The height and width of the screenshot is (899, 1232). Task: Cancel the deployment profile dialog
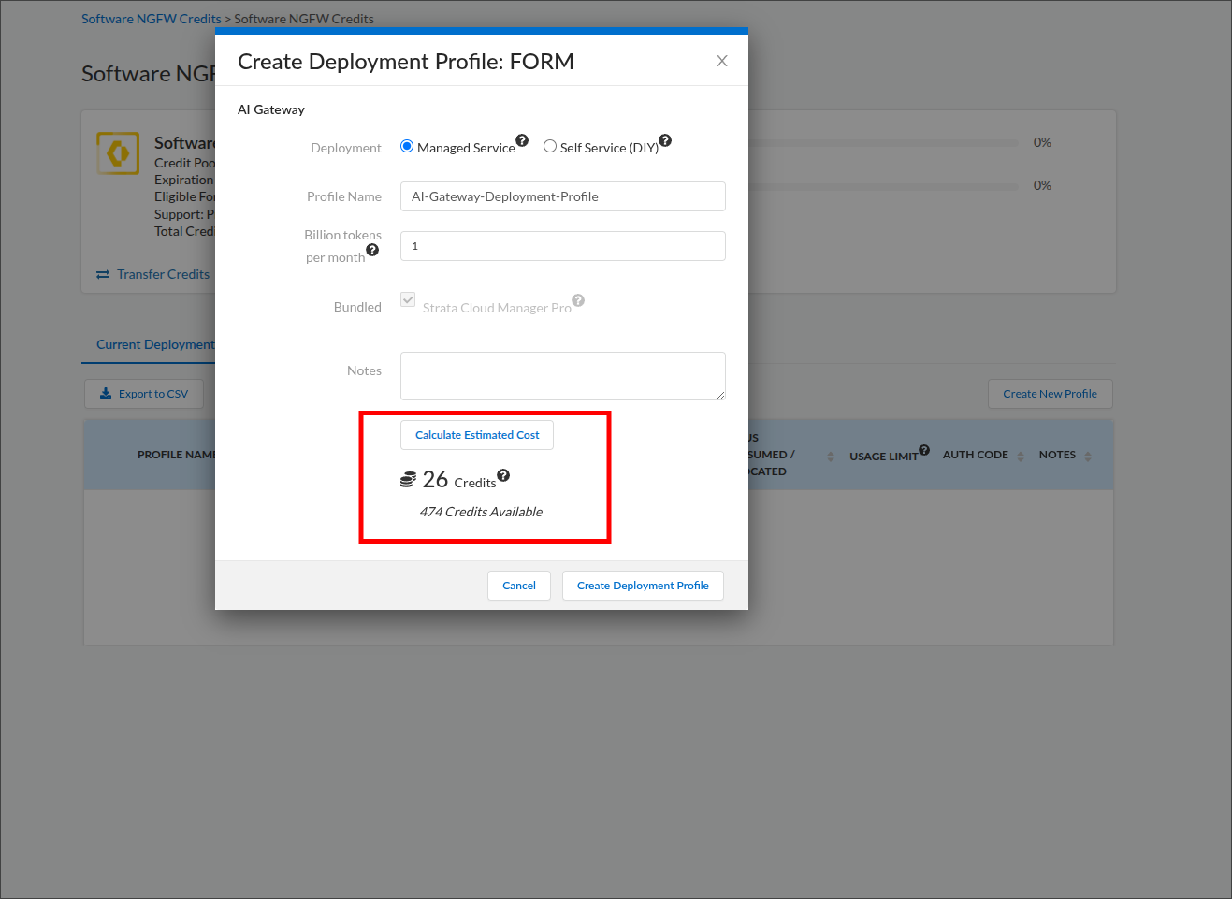point(519,586)
